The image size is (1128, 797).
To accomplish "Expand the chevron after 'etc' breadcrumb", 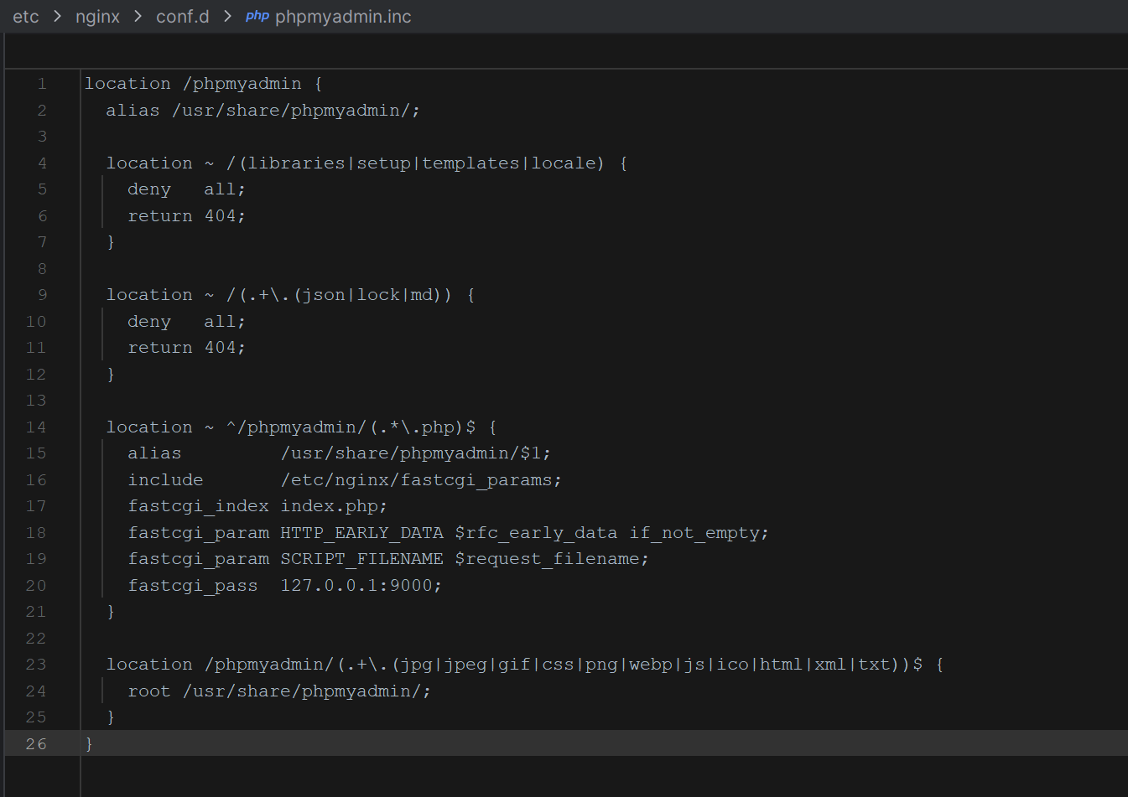I will click(x=57, y=17).
